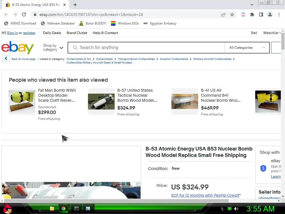Open the Egyptian Embassy bookmark
The width and height of the screenshot is (285, 214).
pos(160,23)
